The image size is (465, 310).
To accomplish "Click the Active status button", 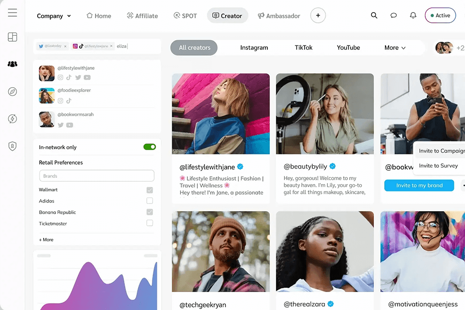I will pos(440,15).
